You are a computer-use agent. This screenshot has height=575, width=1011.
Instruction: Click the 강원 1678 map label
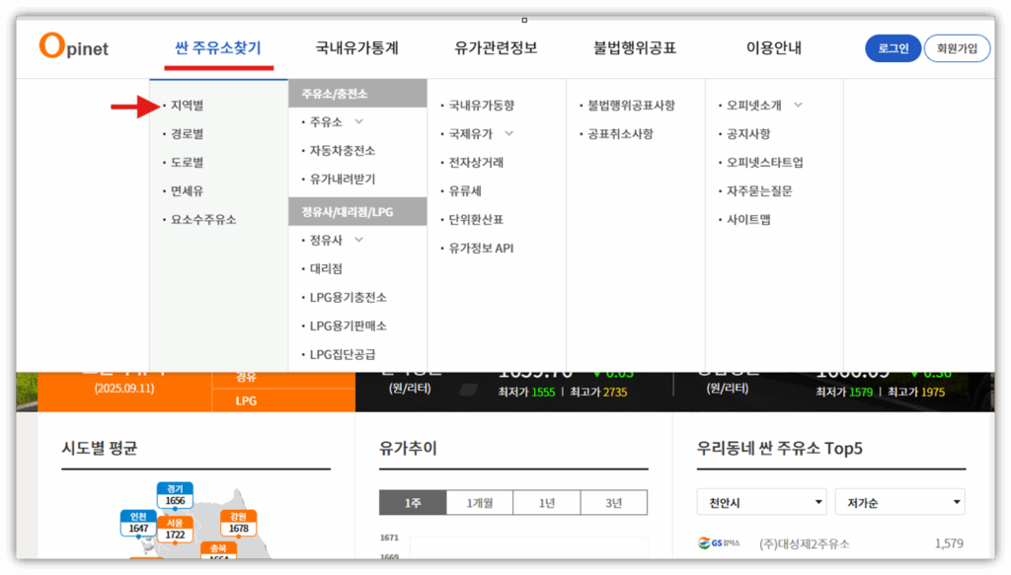click(x=239, y=523)
